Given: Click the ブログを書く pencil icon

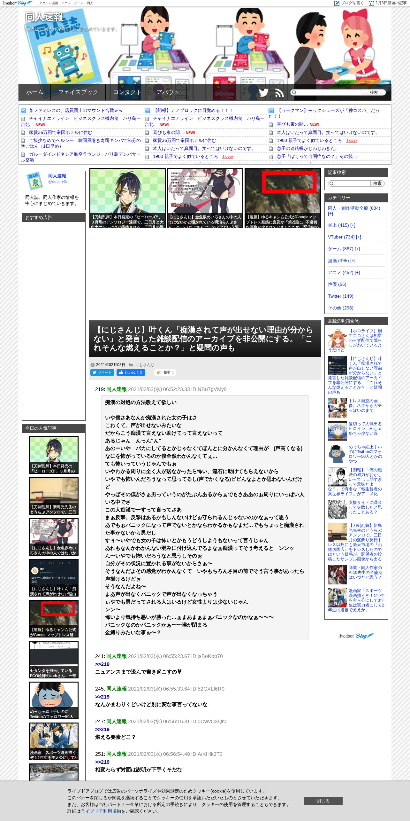Looking at the screenshot, I should tap(337, 3).
